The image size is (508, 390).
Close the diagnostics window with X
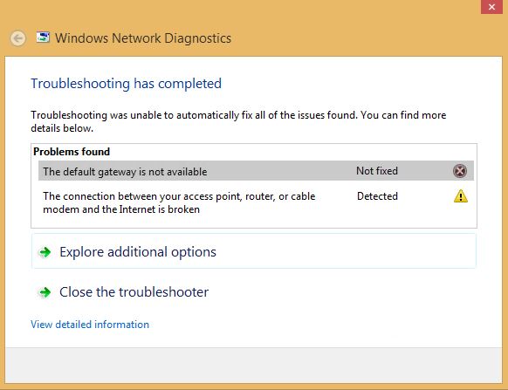(491, 7)
